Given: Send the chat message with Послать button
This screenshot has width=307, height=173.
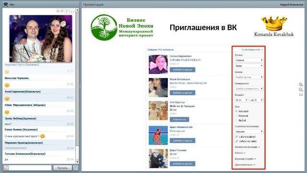Looking at the screenshot, I should click(x=62, y=168).
